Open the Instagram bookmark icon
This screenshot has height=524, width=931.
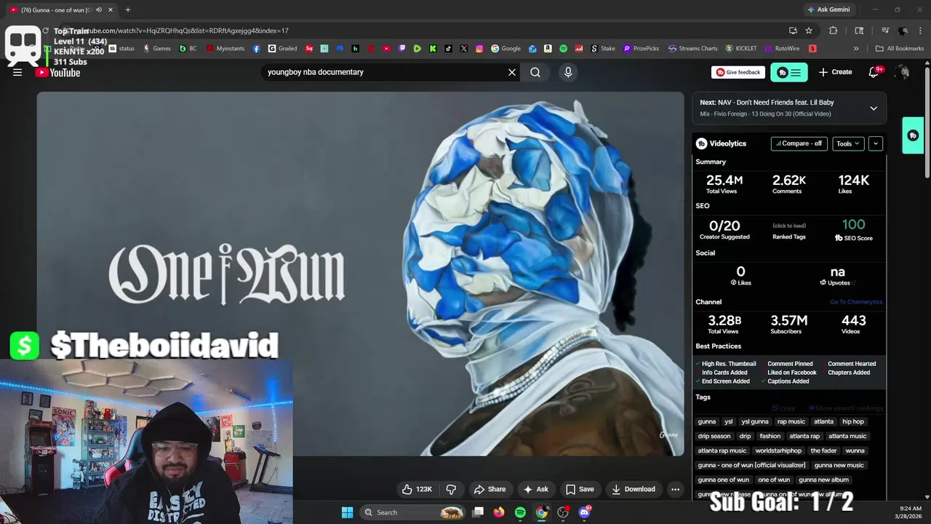click(479, 49)
